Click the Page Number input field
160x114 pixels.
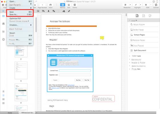pos(42,5)
